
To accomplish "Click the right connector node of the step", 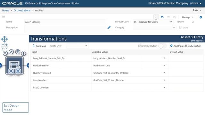I will coord(28,65).
